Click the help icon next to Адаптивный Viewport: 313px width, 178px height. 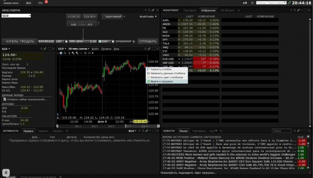click(124, 17)
